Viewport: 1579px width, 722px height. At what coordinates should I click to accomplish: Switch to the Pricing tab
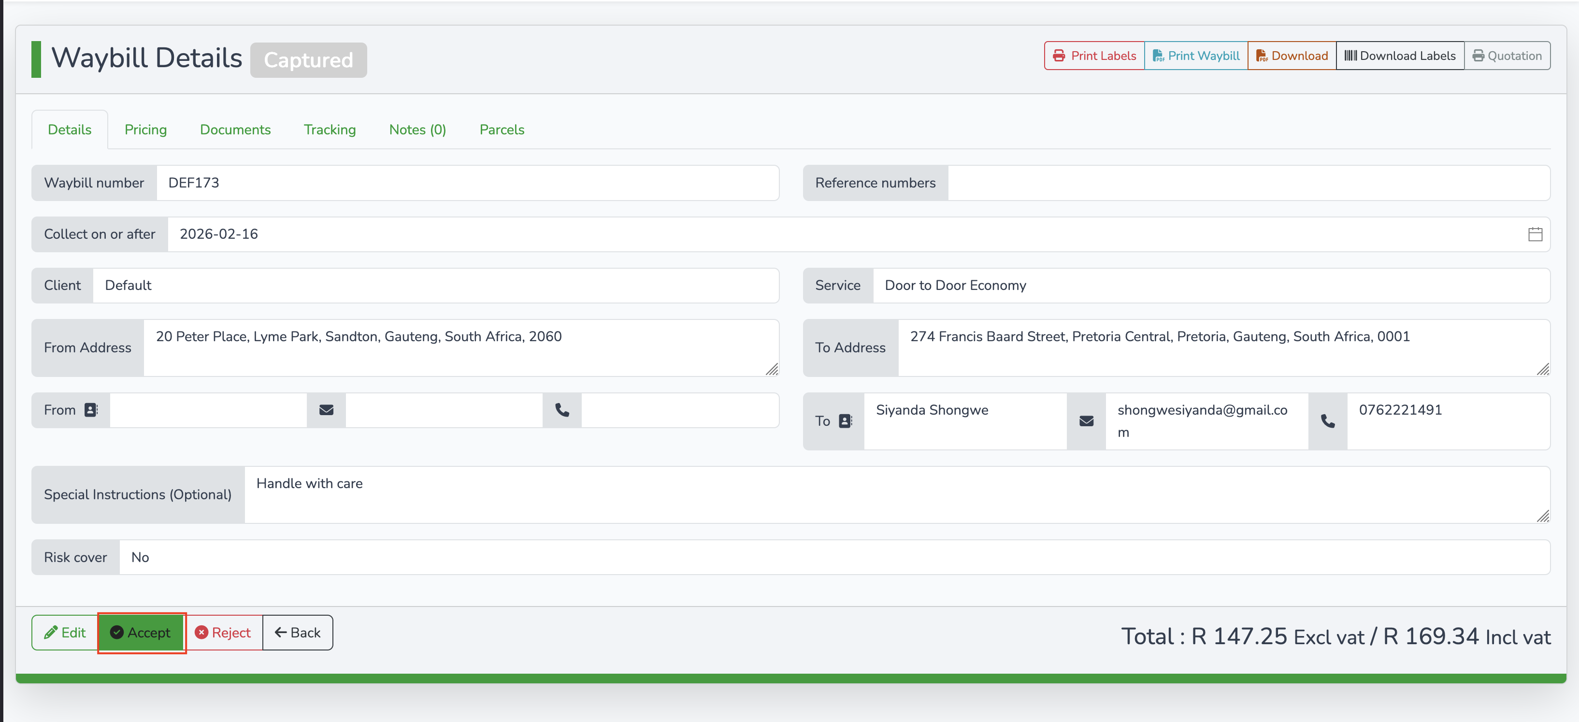pyautogui.click(x=145, y=130)
